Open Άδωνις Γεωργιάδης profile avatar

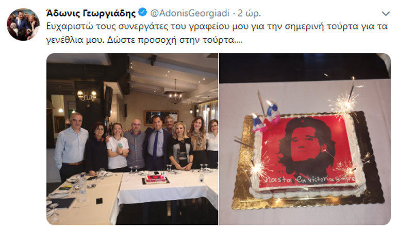click(23, 24)
